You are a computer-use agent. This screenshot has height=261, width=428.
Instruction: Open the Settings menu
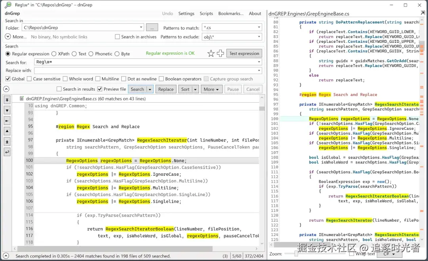[186, 13]
